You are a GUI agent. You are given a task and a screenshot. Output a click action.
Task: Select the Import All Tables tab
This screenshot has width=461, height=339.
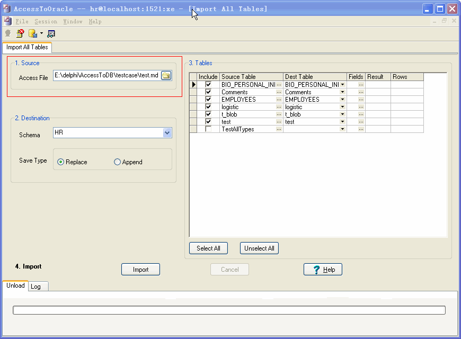pos(27,47)
